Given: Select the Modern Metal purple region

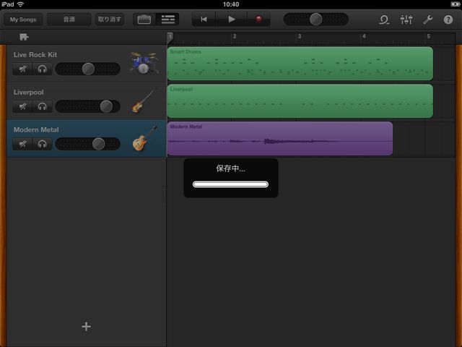Looking at the screenshot, I should tap(280, 138).
